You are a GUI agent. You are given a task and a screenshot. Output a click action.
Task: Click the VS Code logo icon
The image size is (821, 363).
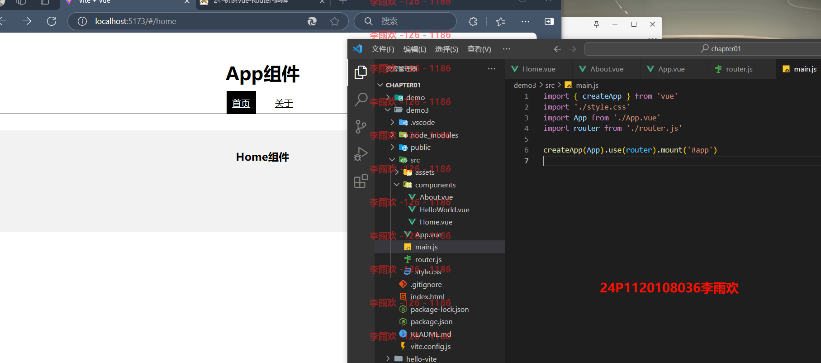[x=357, y=49]
